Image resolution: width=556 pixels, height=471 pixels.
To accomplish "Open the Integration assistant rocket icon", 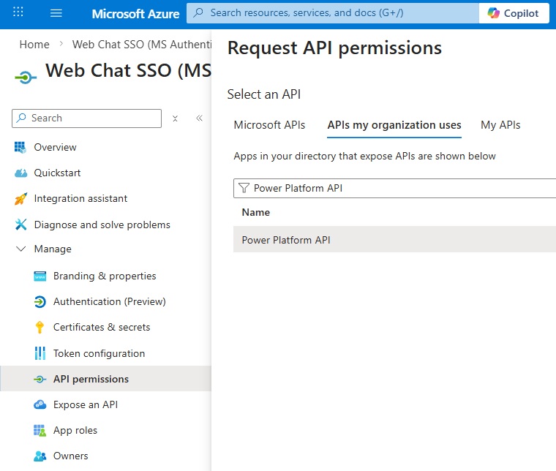I will (x=20, y=199).
